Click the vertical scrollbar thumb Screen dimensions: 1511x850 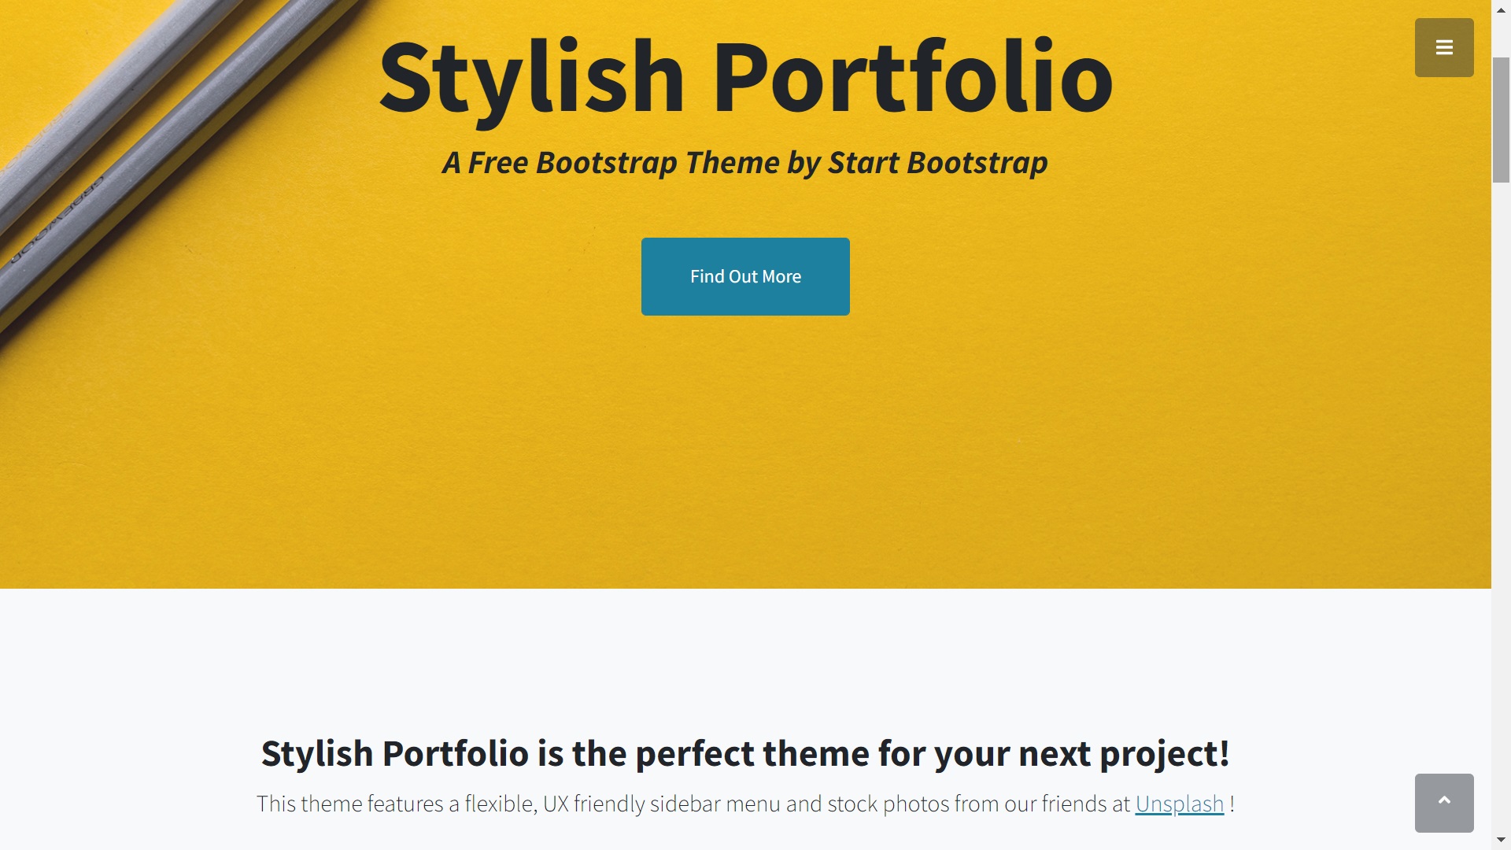point(1501,120)
